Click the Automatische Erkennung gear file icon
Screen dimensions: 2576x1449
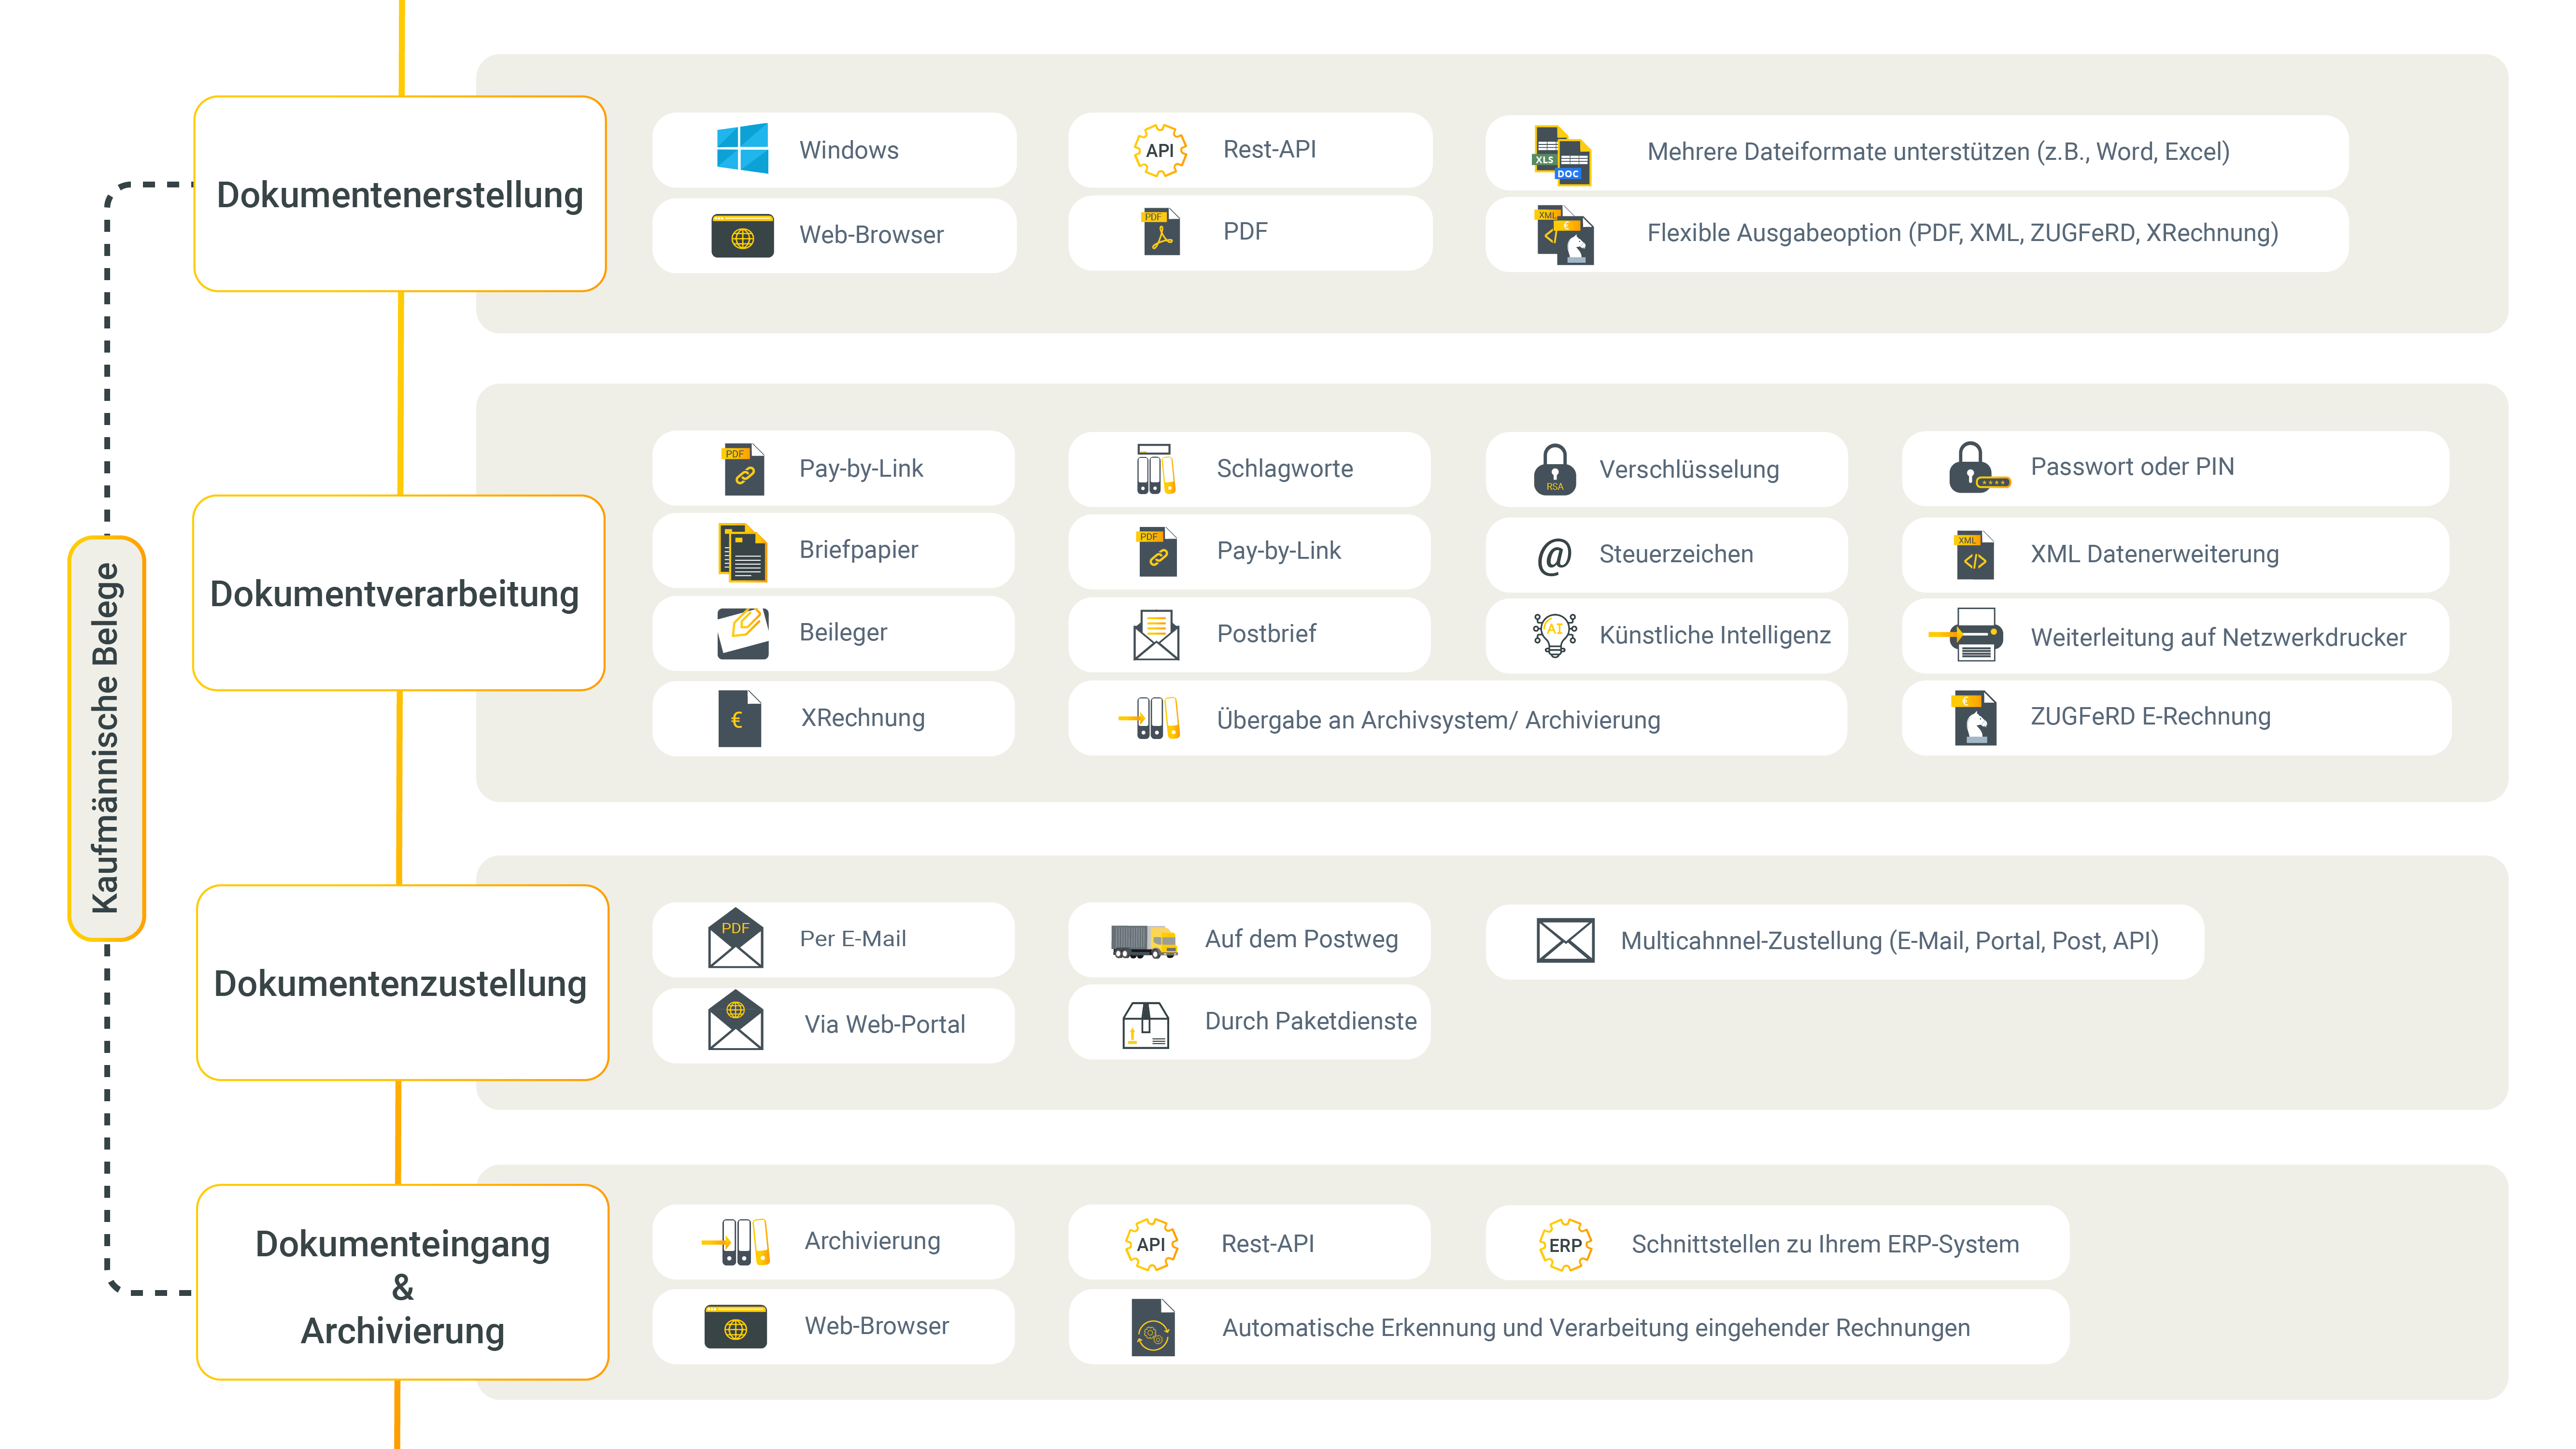click(x=1153, y=1328)
